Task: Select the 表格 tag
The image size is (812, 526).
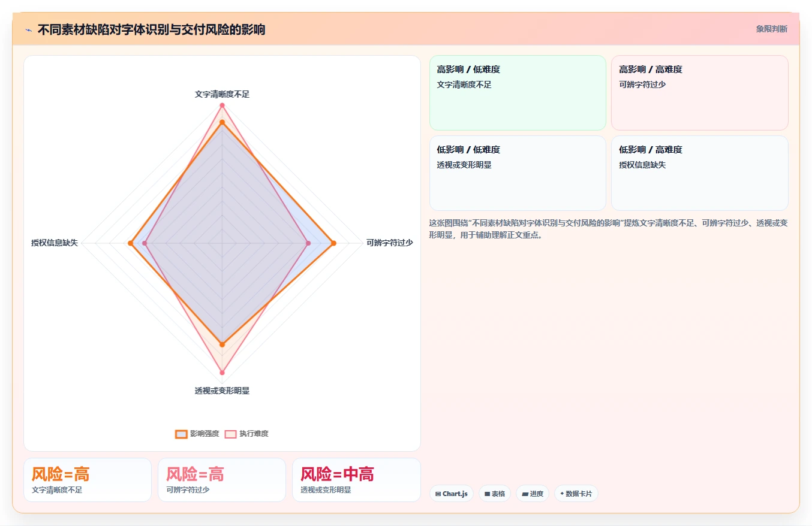Action: [495, 494]
